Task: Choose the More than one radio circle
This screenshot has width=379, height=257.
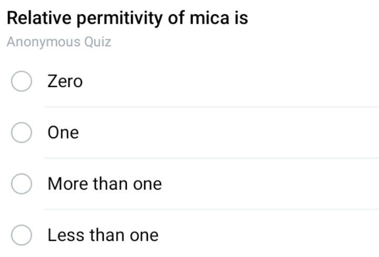Action: [22, 183]
